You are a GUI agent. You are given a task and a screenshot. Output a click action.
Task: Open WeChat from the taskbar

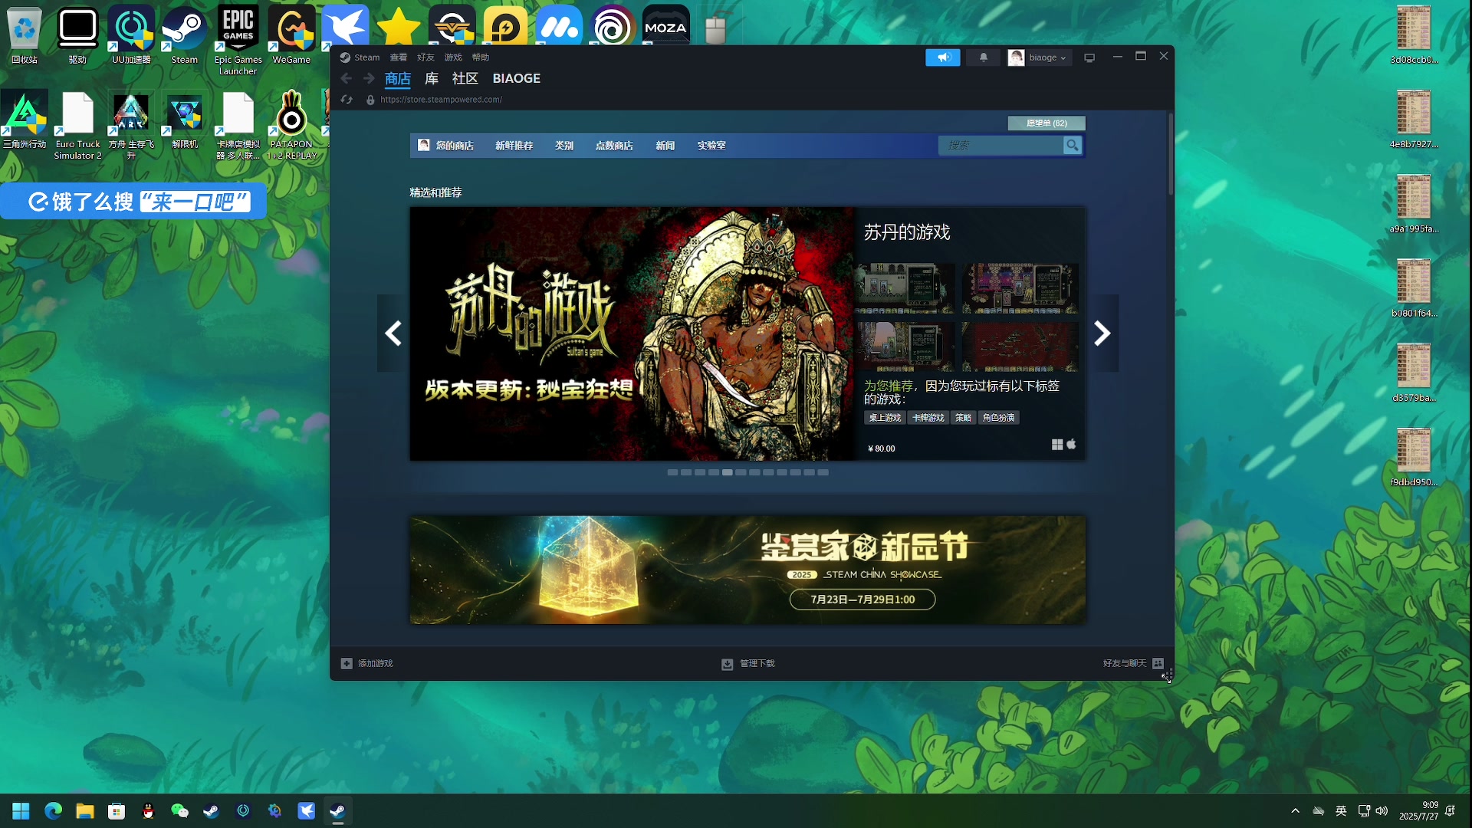(x=179, y=811)
